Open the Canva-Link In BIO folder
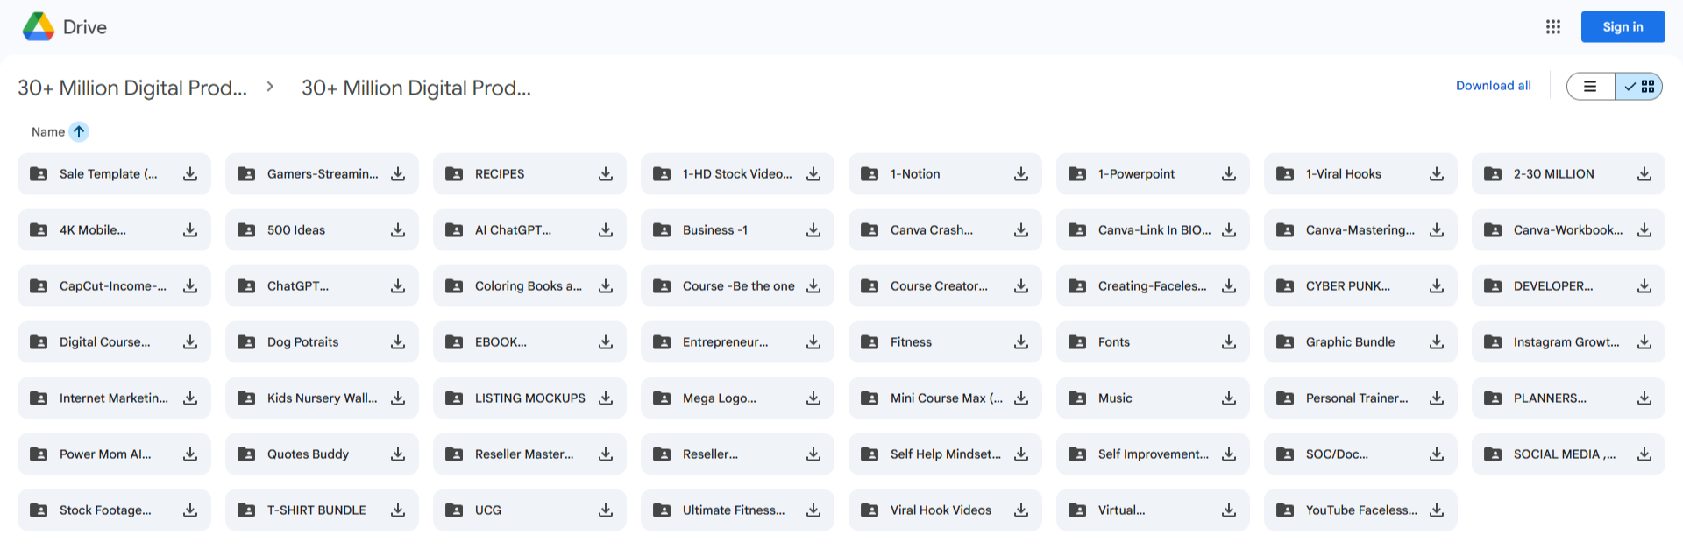 tap(1153, 230)
